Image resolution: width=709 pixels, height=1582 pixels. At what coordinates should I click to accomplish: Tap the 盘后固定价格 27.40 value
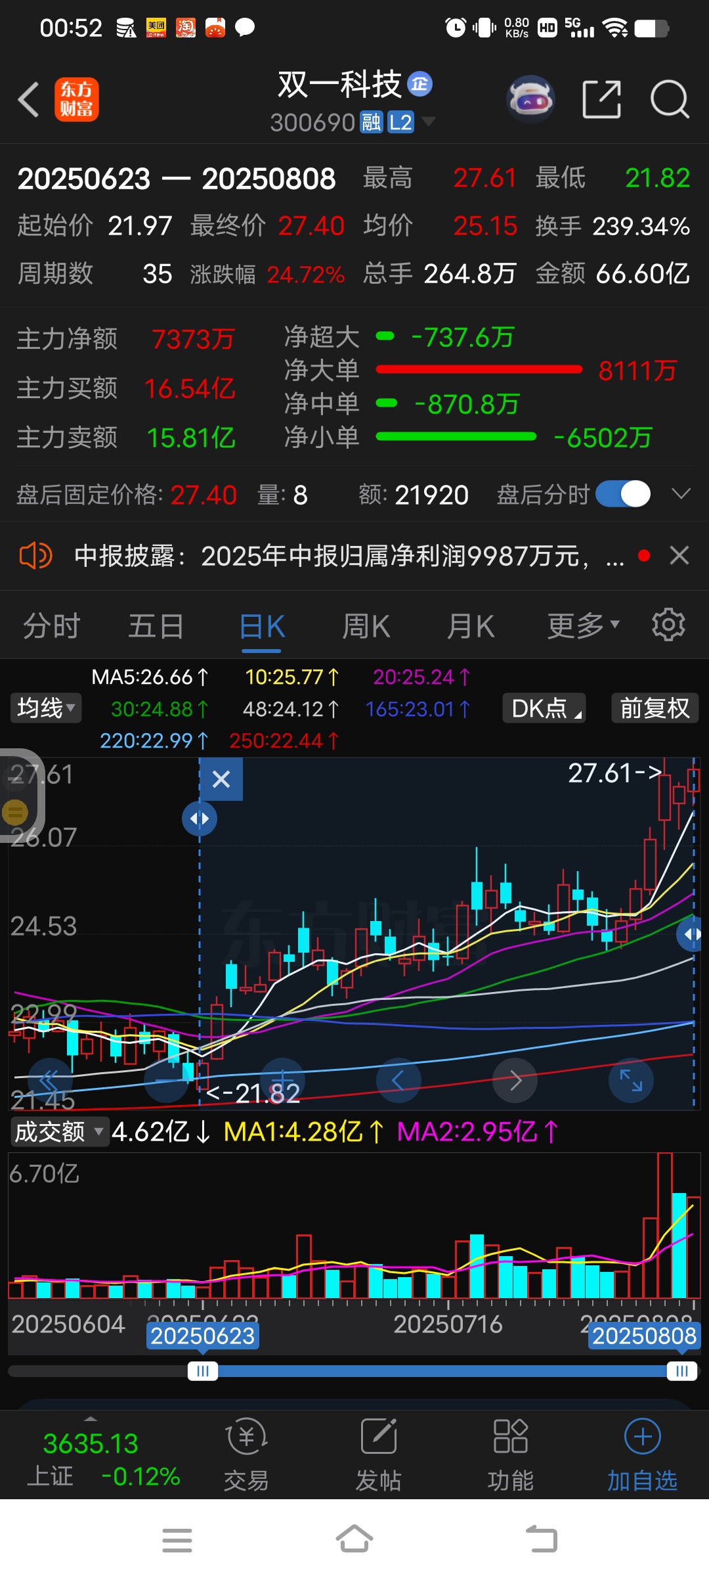click(x=204, y=495)
